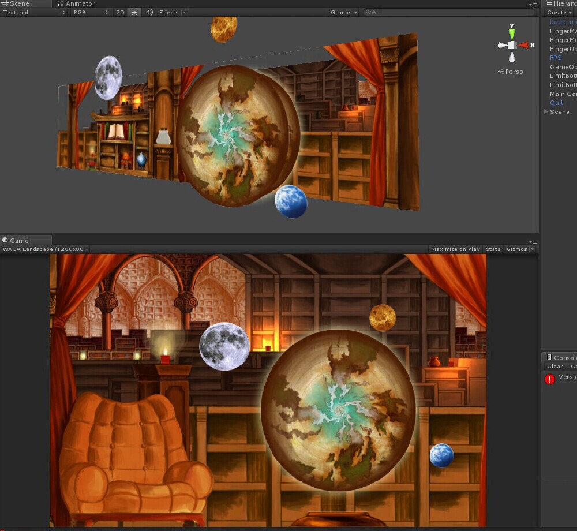Select the golden planet in Scene view
The image size is (577, 531).
[x=224, y=29]
